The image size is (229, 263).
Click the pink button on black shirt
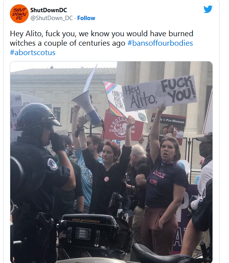[x=107, y=179]
